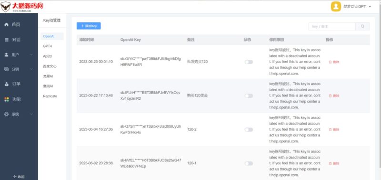381x180 pixels.
Task: Click the 添加时间 column header
Action: [87, 40]
